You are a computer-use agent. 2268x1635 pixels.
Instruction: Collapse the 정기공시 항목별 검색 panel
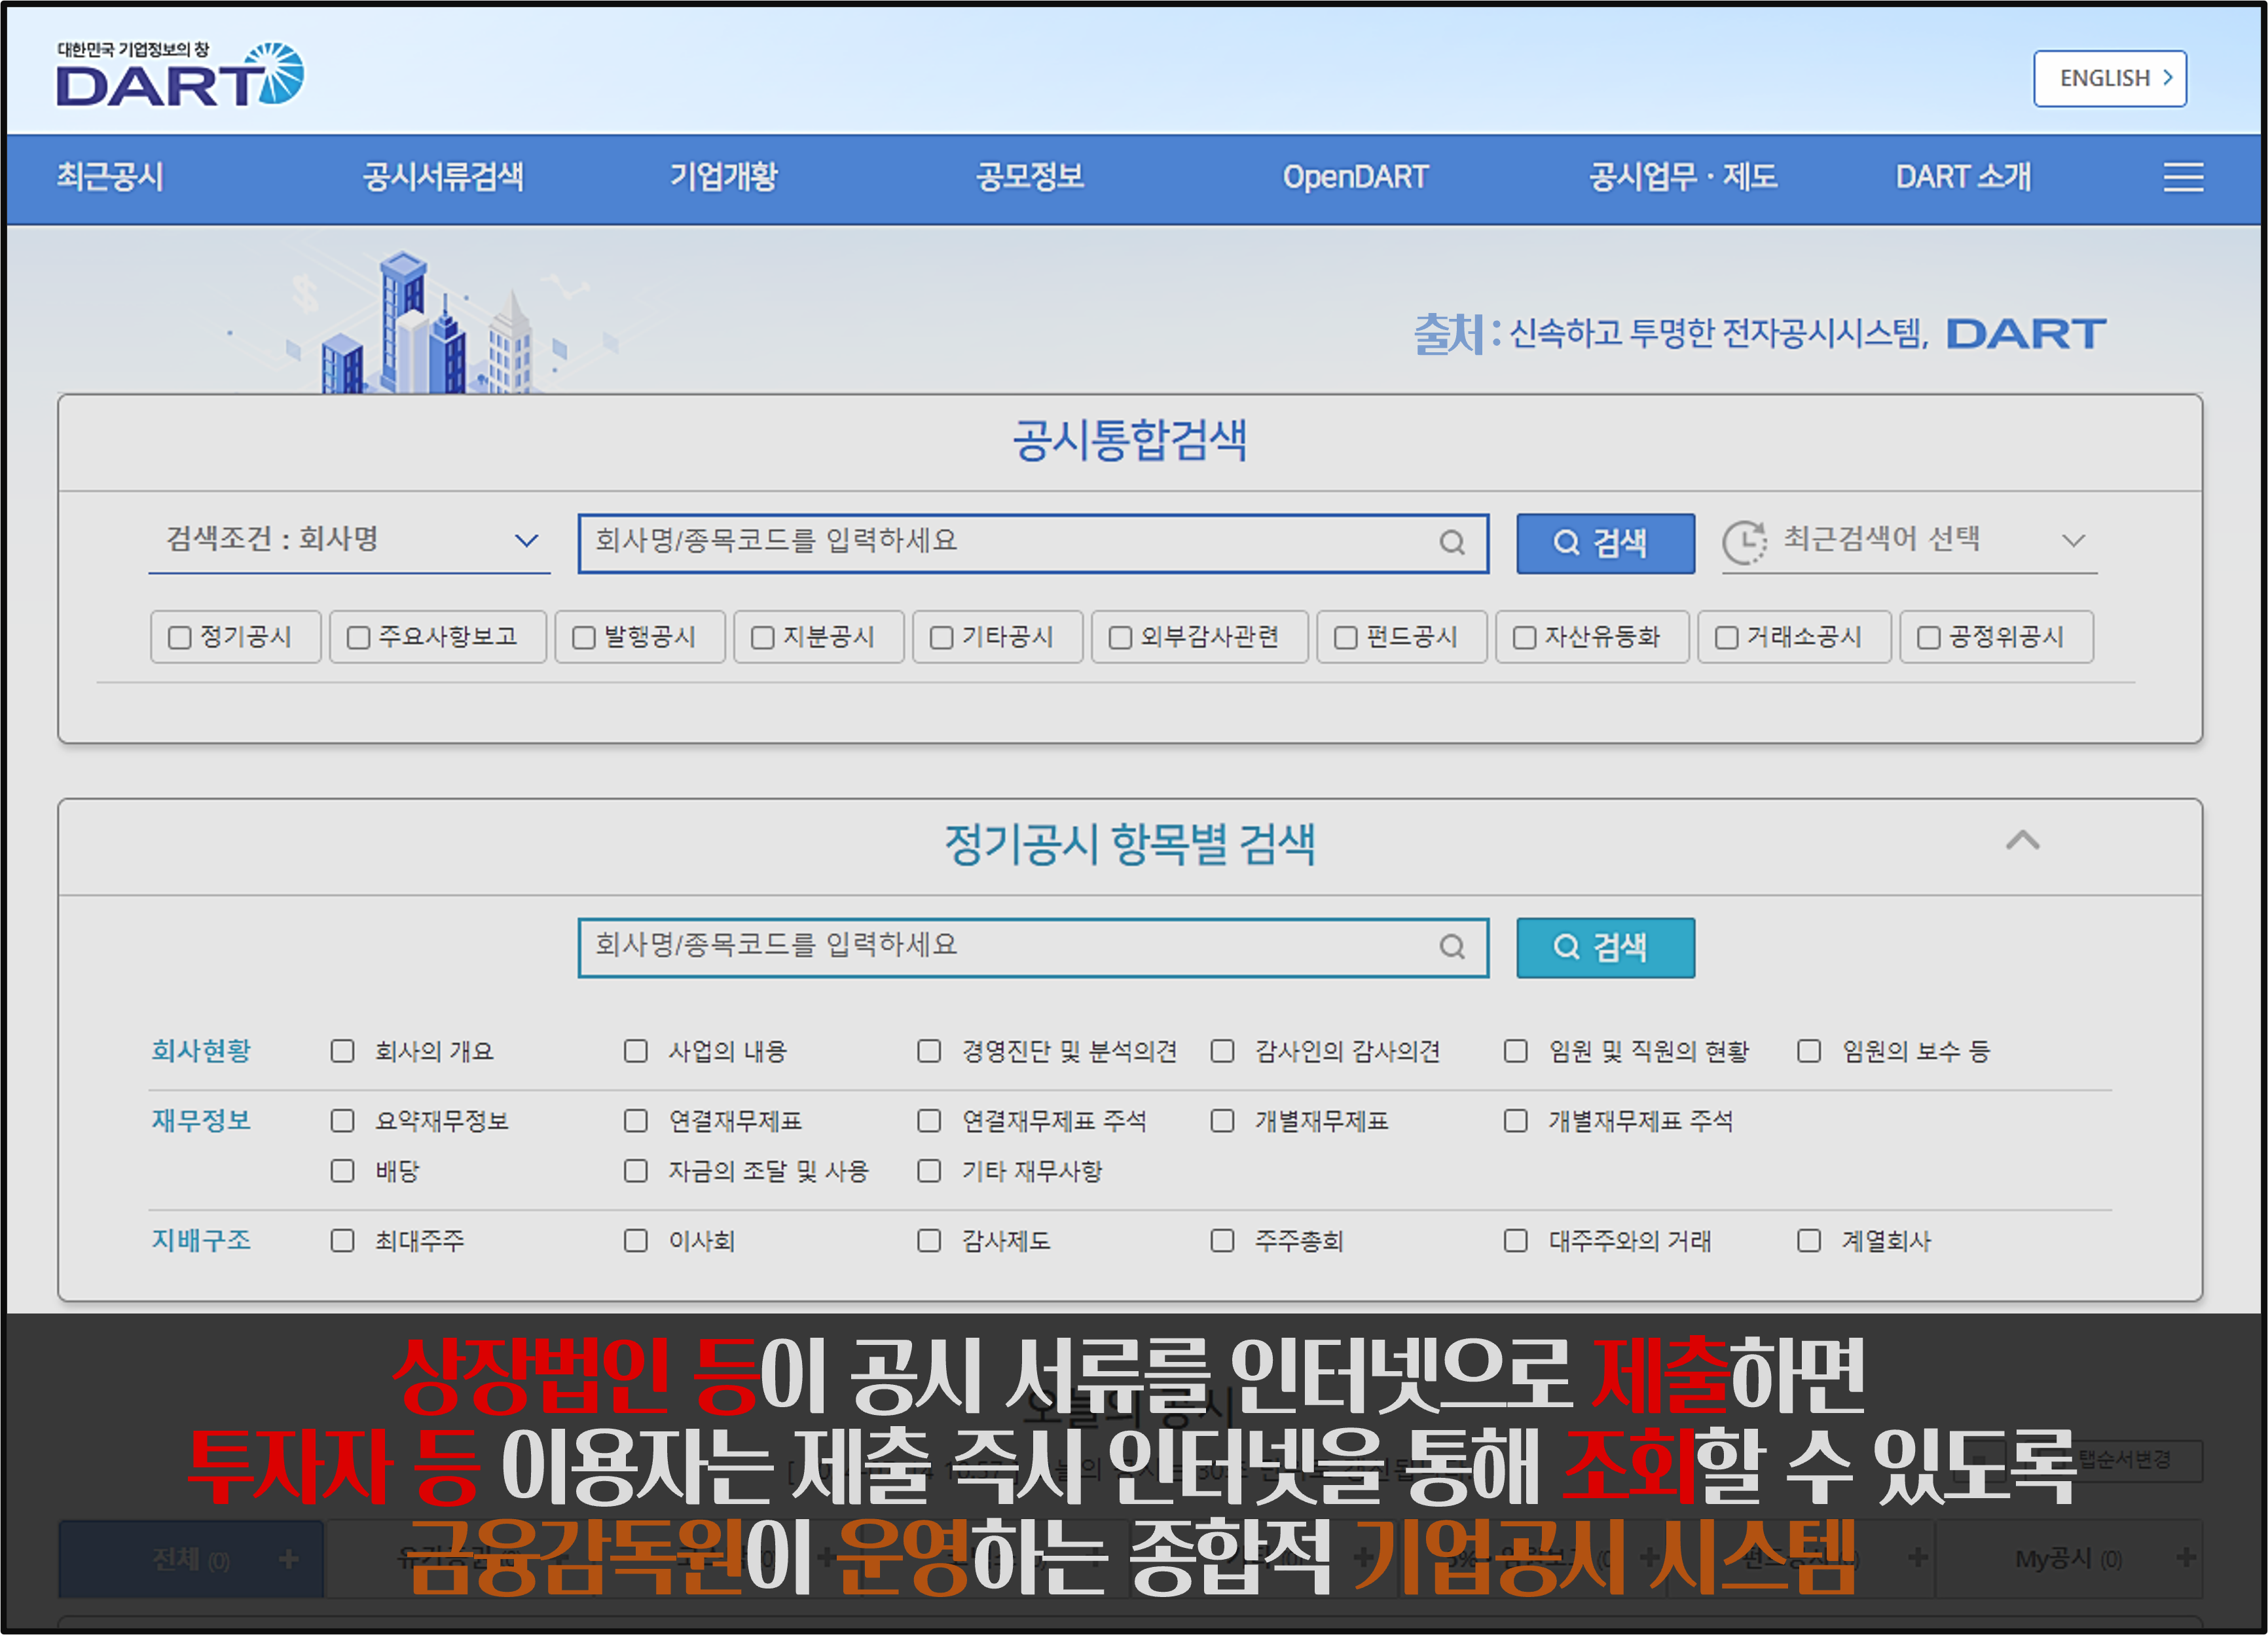pos(2022,841)
